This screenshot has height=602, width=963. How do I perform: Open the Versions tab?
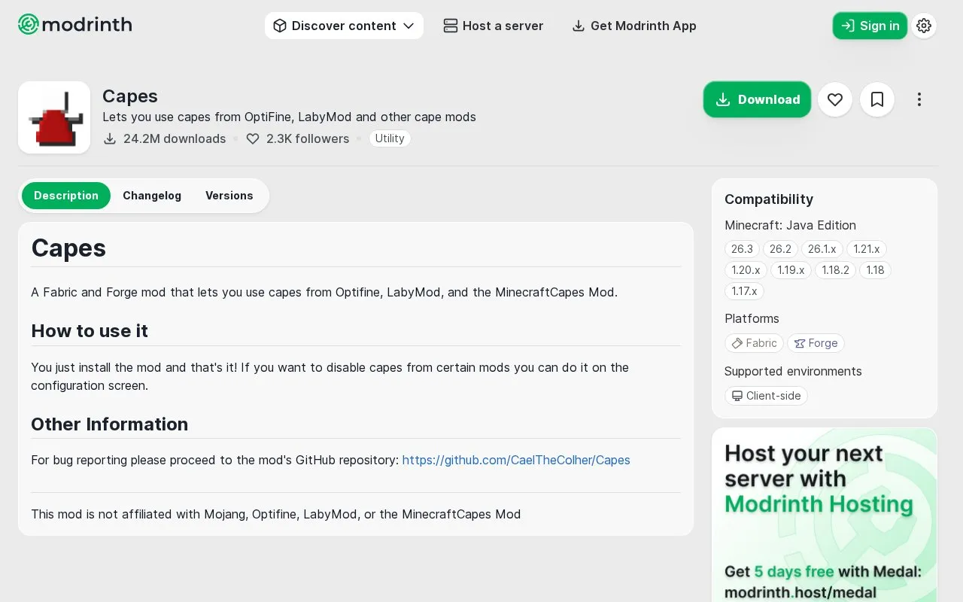point(229,196)
